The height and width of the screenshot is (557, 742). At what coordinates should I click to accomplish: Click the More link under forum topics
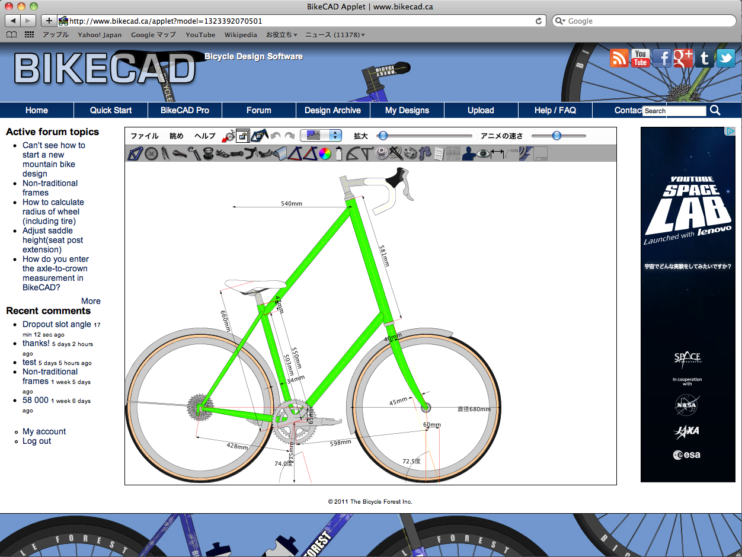(91, 301)
